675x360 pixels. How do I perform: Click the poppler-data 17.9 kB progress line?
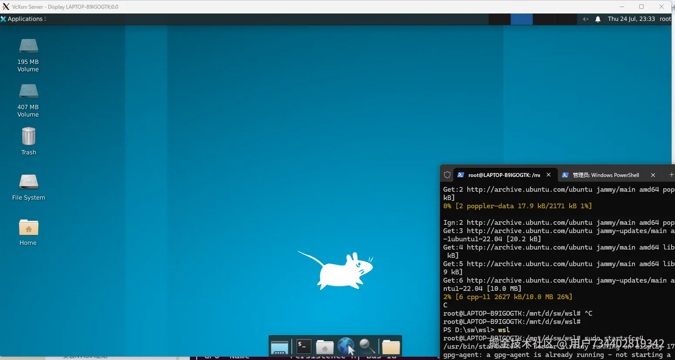[x=517, y=206]
